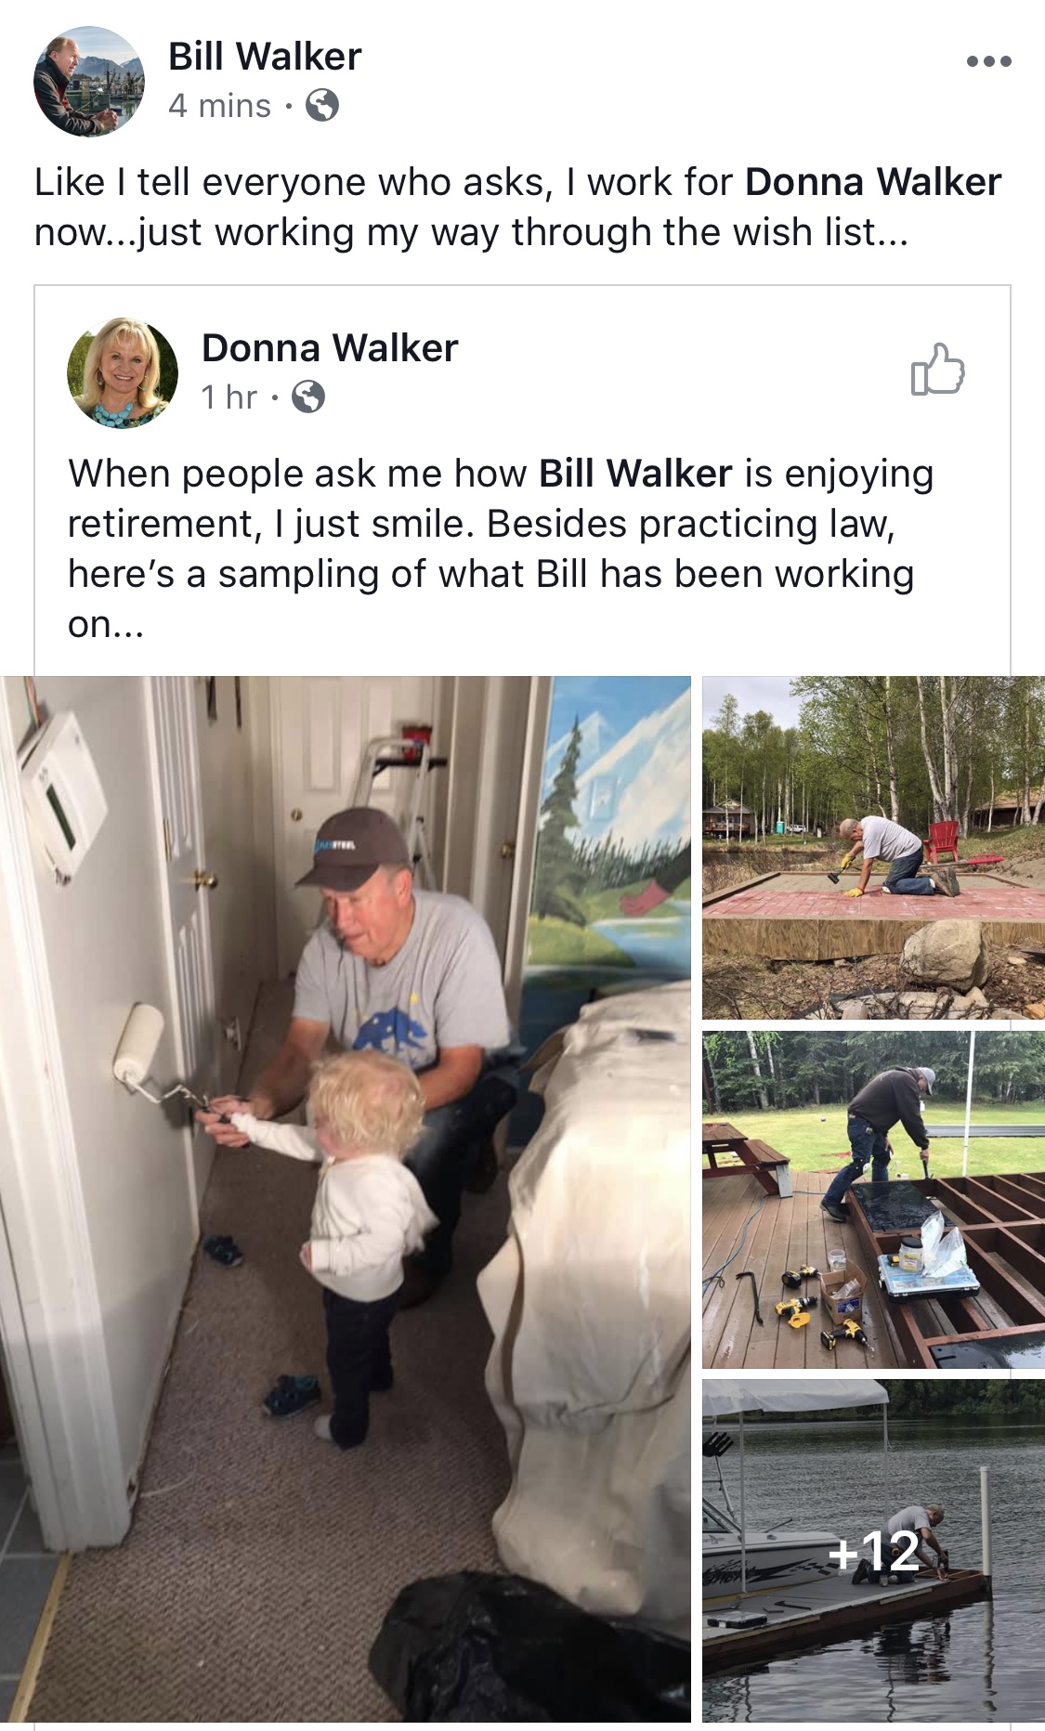Screen dimensions: 1045x1731
Task: Tap the thumbs-up like icon on Donna's post
Action: 937,370
